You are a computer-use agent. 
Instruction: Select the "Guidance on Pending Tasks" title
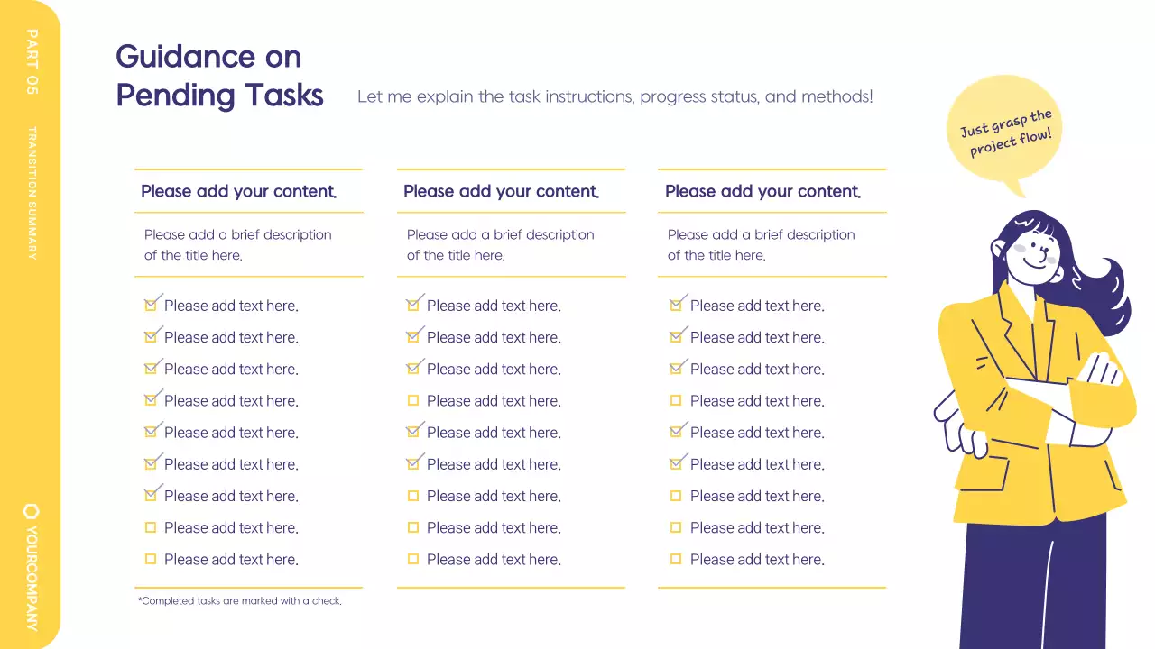(x=219, y=76)
